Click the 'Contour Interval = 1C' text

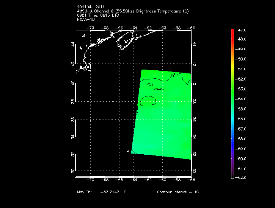tap(178, 192)
